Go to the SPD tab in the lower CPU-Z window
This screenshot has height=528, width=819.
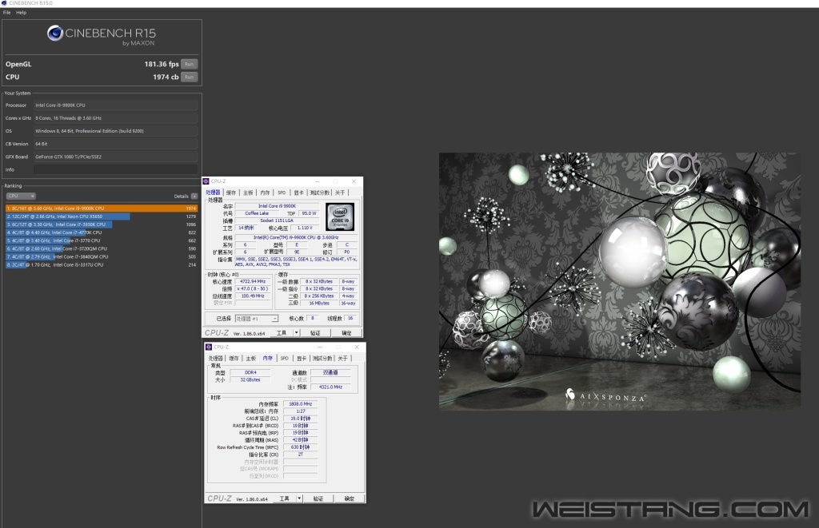284,359
